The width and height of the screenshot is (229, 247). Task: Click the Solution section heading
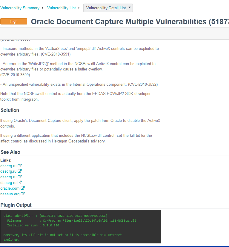pyautogui.click(x=10, y=110)
